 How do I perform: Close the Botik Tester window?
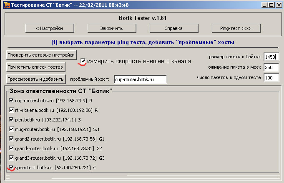pyautogui.click(x=279, y=5)
